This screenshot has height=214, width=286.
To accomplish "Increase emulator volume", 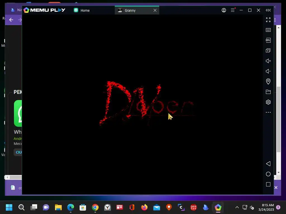I will pyautogui.click(x=268, y=61).
